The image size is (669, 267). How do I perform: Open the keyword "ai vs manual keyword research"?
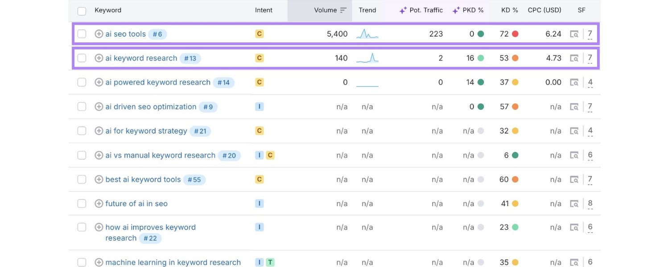pyautogui.click(x=161, y=155)
